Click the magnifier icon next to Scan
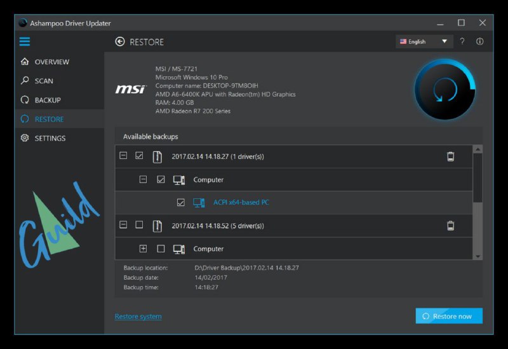This screenshot has height=349, width=508. 25,81
